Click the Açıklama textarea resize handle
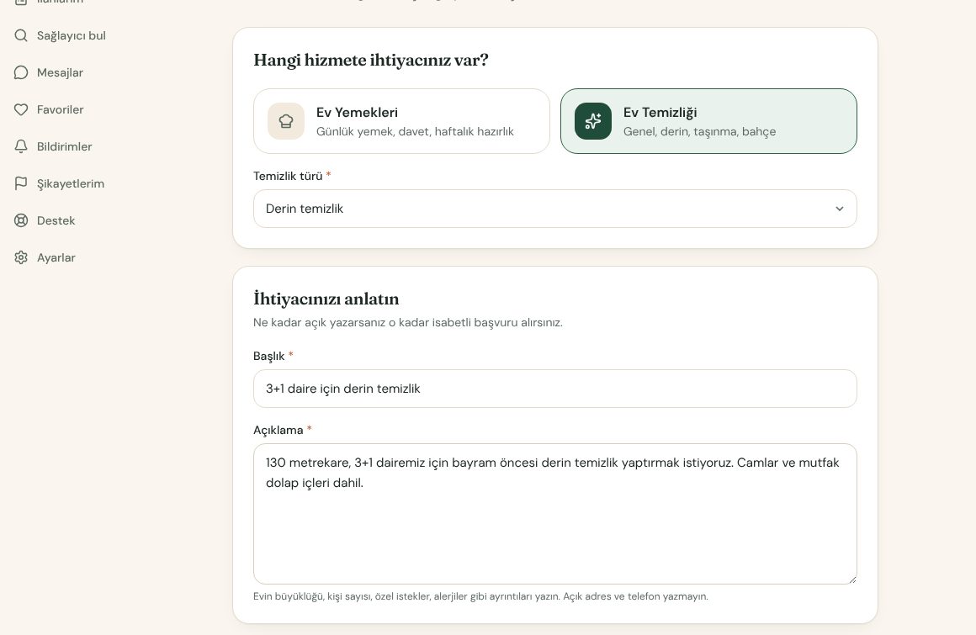976x635 pixels. point(852,579)
